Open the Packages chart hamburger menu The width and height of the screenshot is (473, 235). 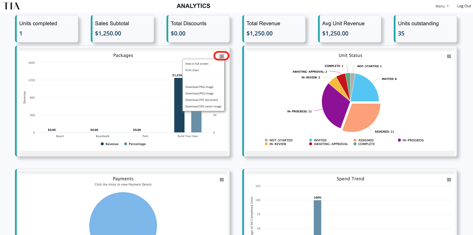pyautogui.click(x=221, y=56)
